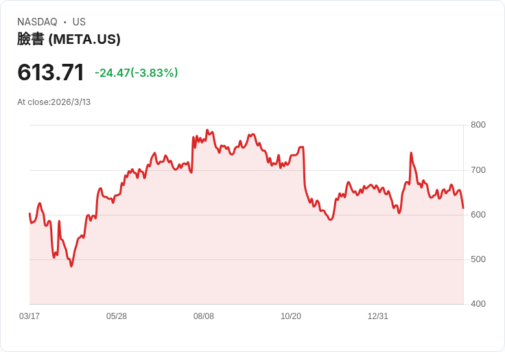This screenshot has width=505, height=352.
Task: Open the 臉書 (META.US) stock title
Action: [x=69, y=39]
